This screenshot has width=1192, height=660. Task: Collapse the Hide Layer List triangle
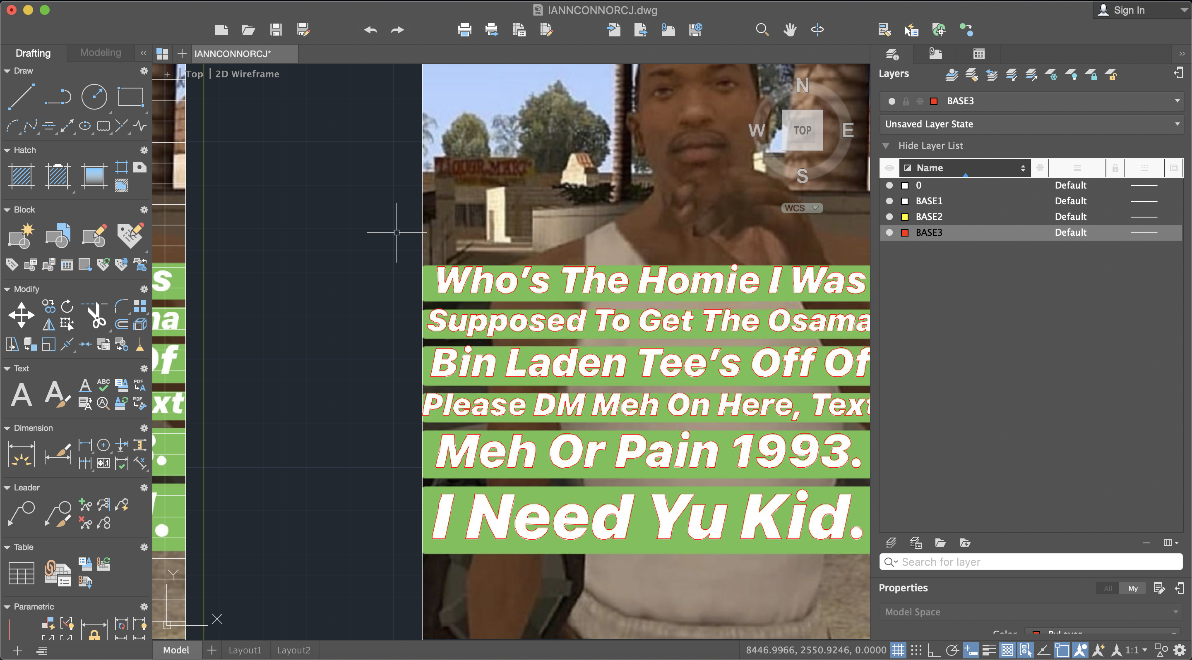pyautogui.click(x=886, y=146)
